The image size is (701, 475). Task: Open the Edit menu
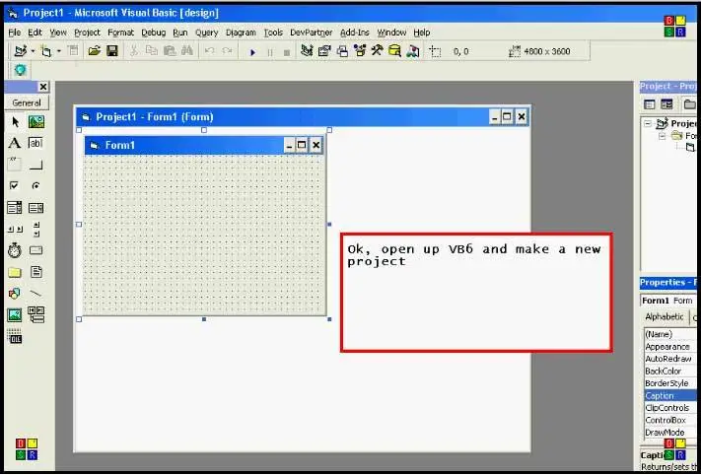[35, 33]
